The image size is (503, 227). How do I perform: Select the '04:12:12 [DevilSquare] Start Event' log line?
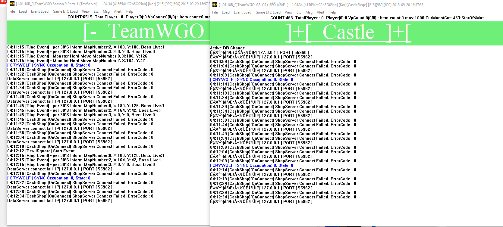[41, 151]
